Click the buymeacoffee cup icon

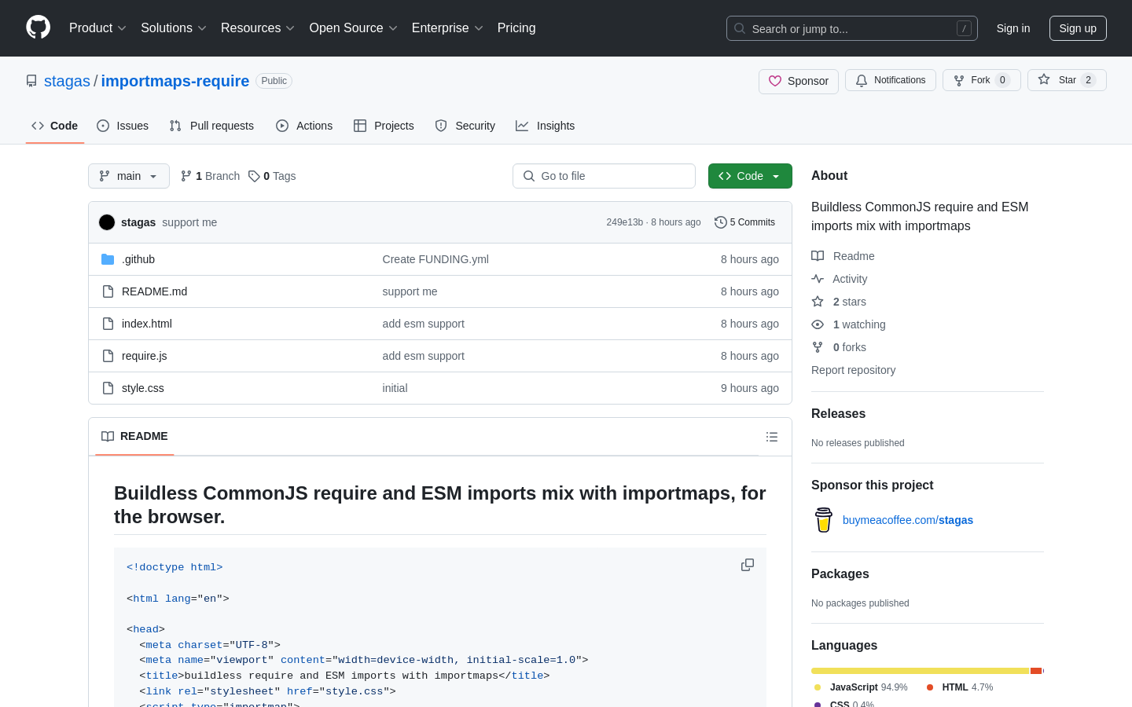(824, 520)
